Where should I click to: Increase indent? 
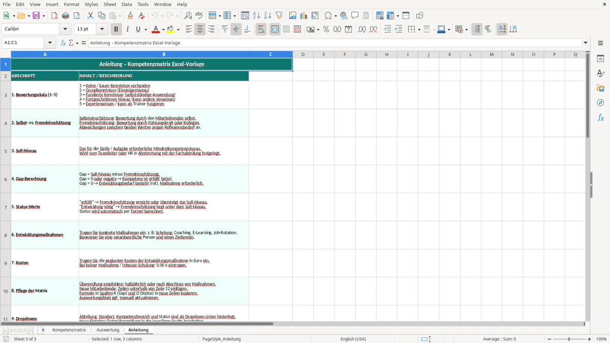point(387,29)
